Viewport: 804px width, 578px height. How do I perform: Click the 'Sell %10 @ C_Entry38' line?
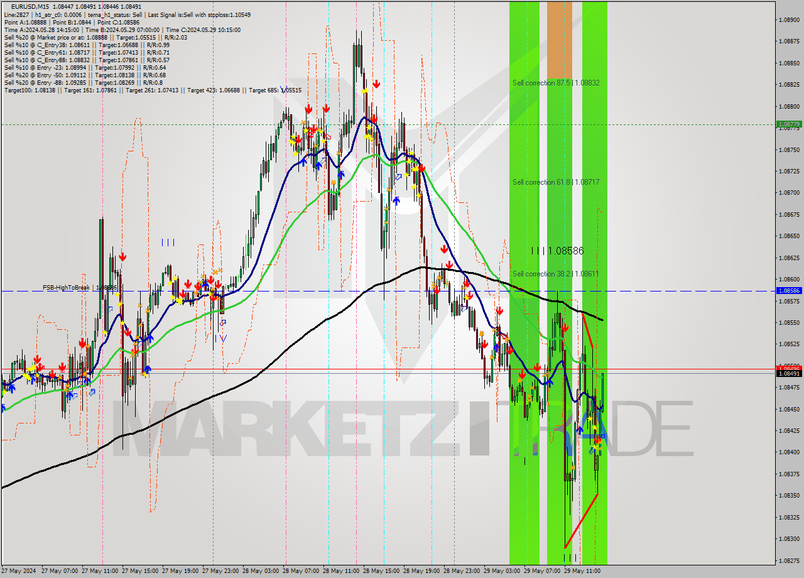[87, 45]
